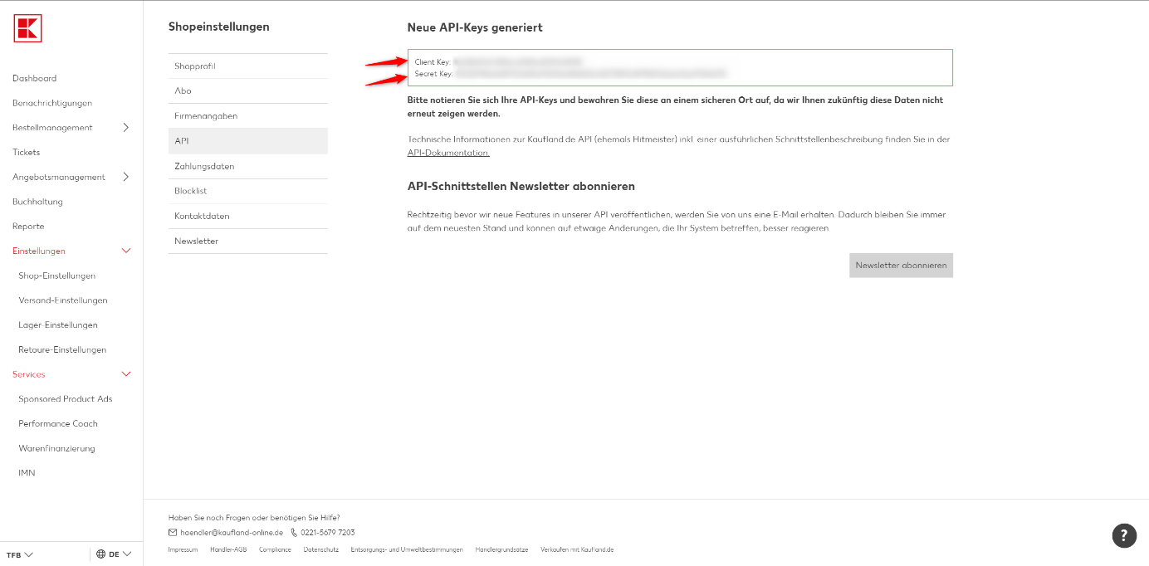Switch to the Firmenangaben settings tab
This screenshot has width=1149, height=566.
tap(248, 116)
